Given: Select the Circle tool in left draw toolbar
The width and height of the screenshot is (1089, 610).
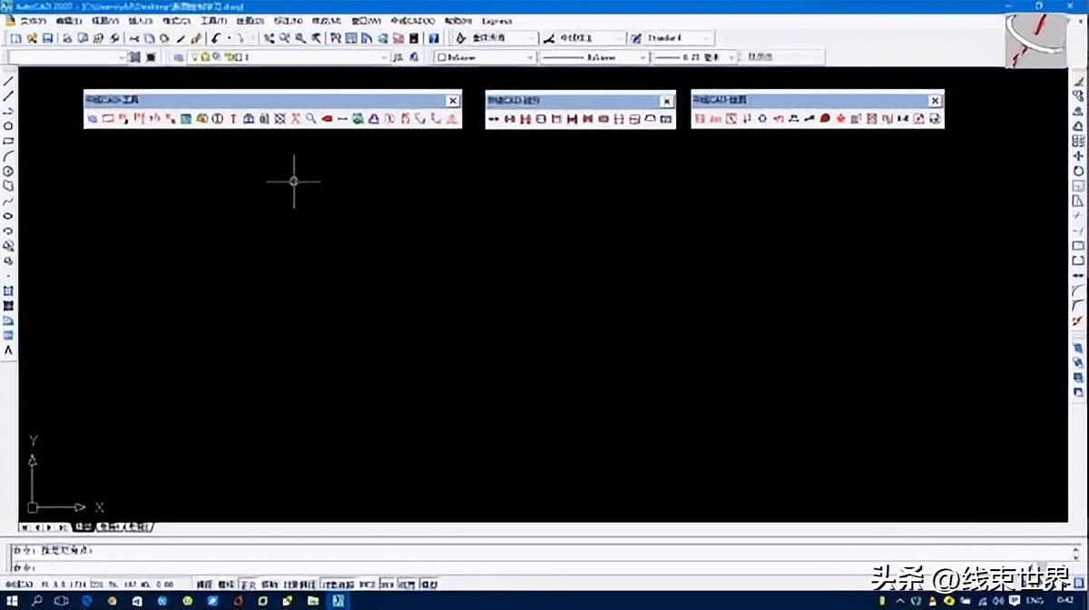Looking at the screenshot, I should 9,171.
